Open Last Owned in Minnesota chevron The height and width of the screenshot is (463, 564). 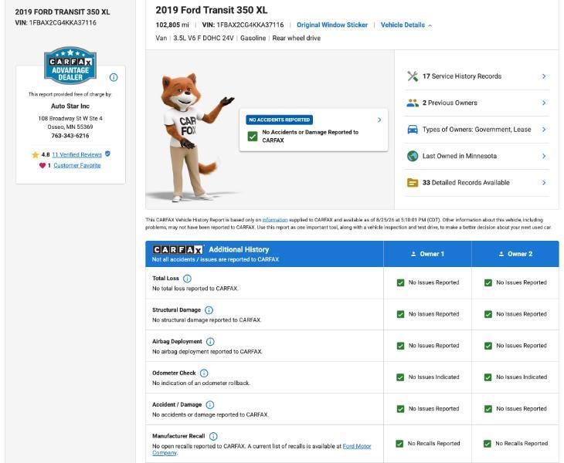(544, 156)
